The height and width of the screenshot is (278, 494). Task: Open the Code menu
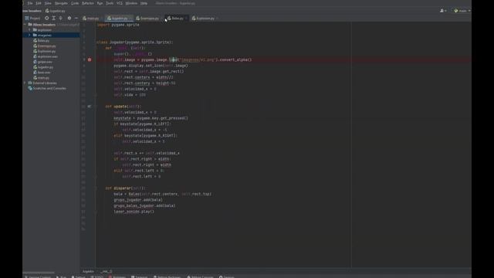click(x=75, y=3)
